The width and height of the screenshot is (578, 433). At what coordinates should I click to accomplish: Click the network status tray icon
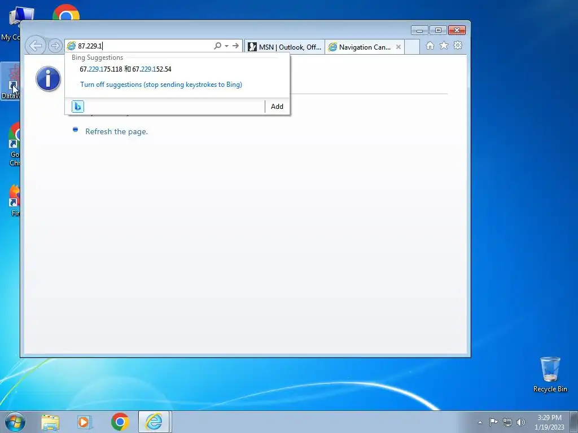(507, 422)
